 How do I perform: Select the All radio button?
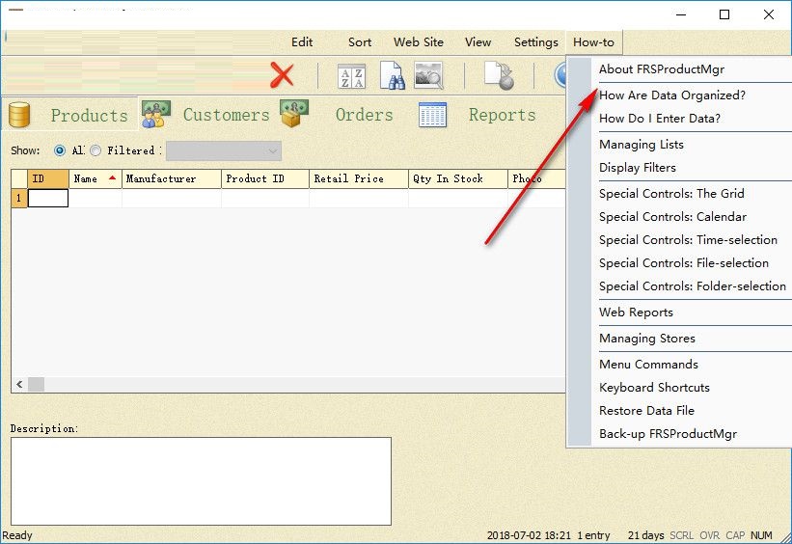tap(60, 150)
